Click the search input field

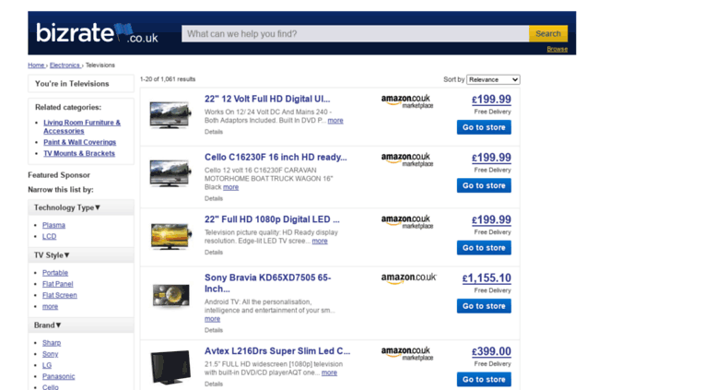(356, 34)
